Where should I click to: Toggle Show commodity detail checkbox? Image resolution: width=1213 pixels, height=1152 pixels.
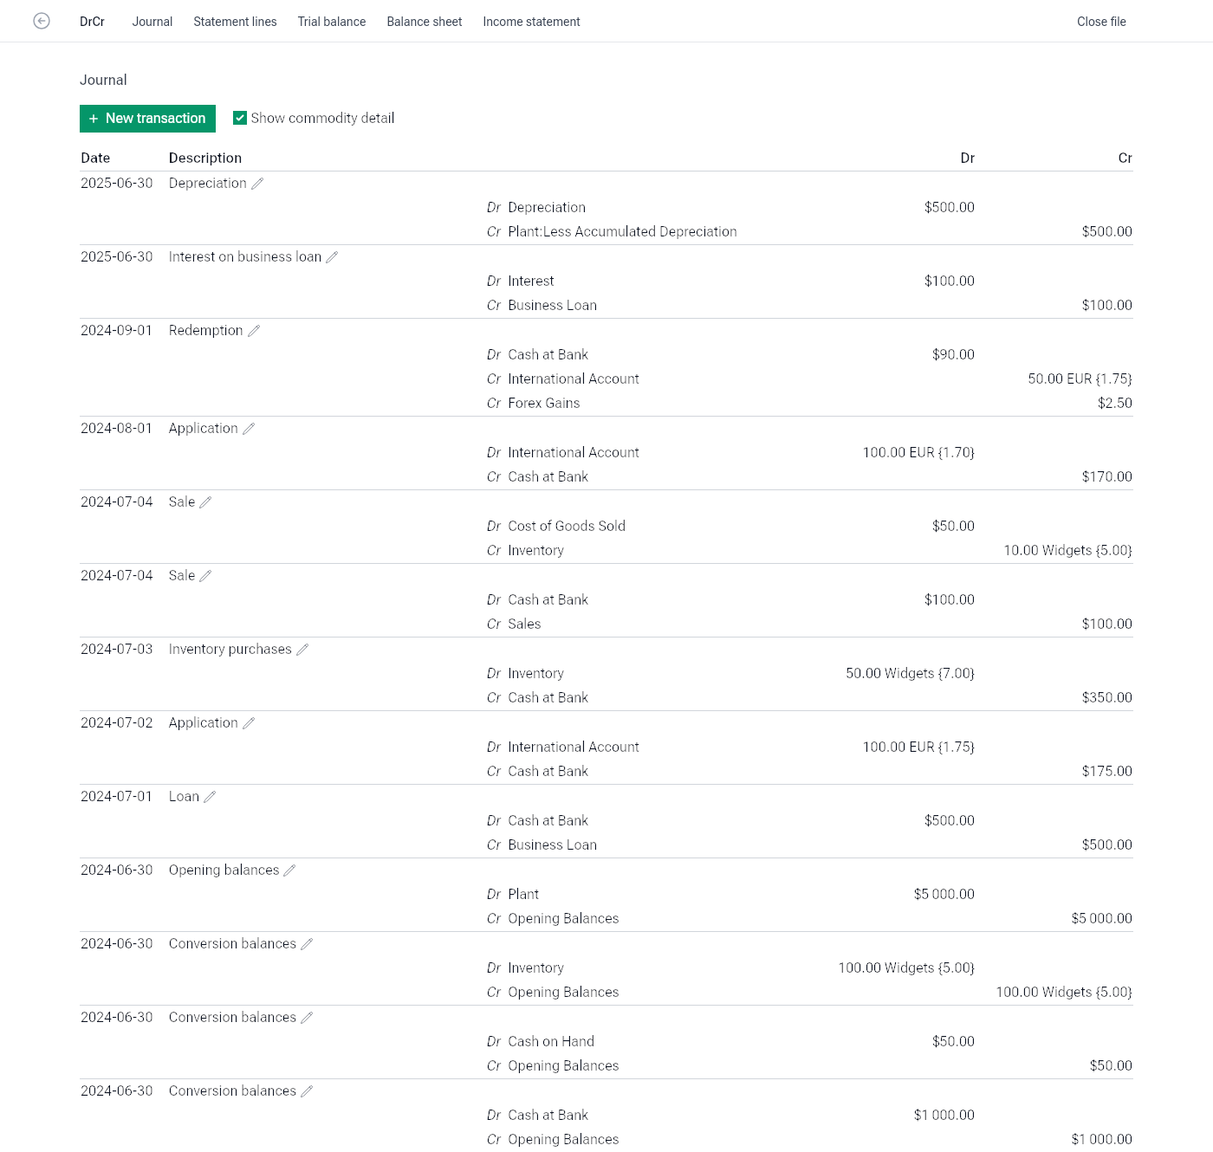tap(240, 118)
